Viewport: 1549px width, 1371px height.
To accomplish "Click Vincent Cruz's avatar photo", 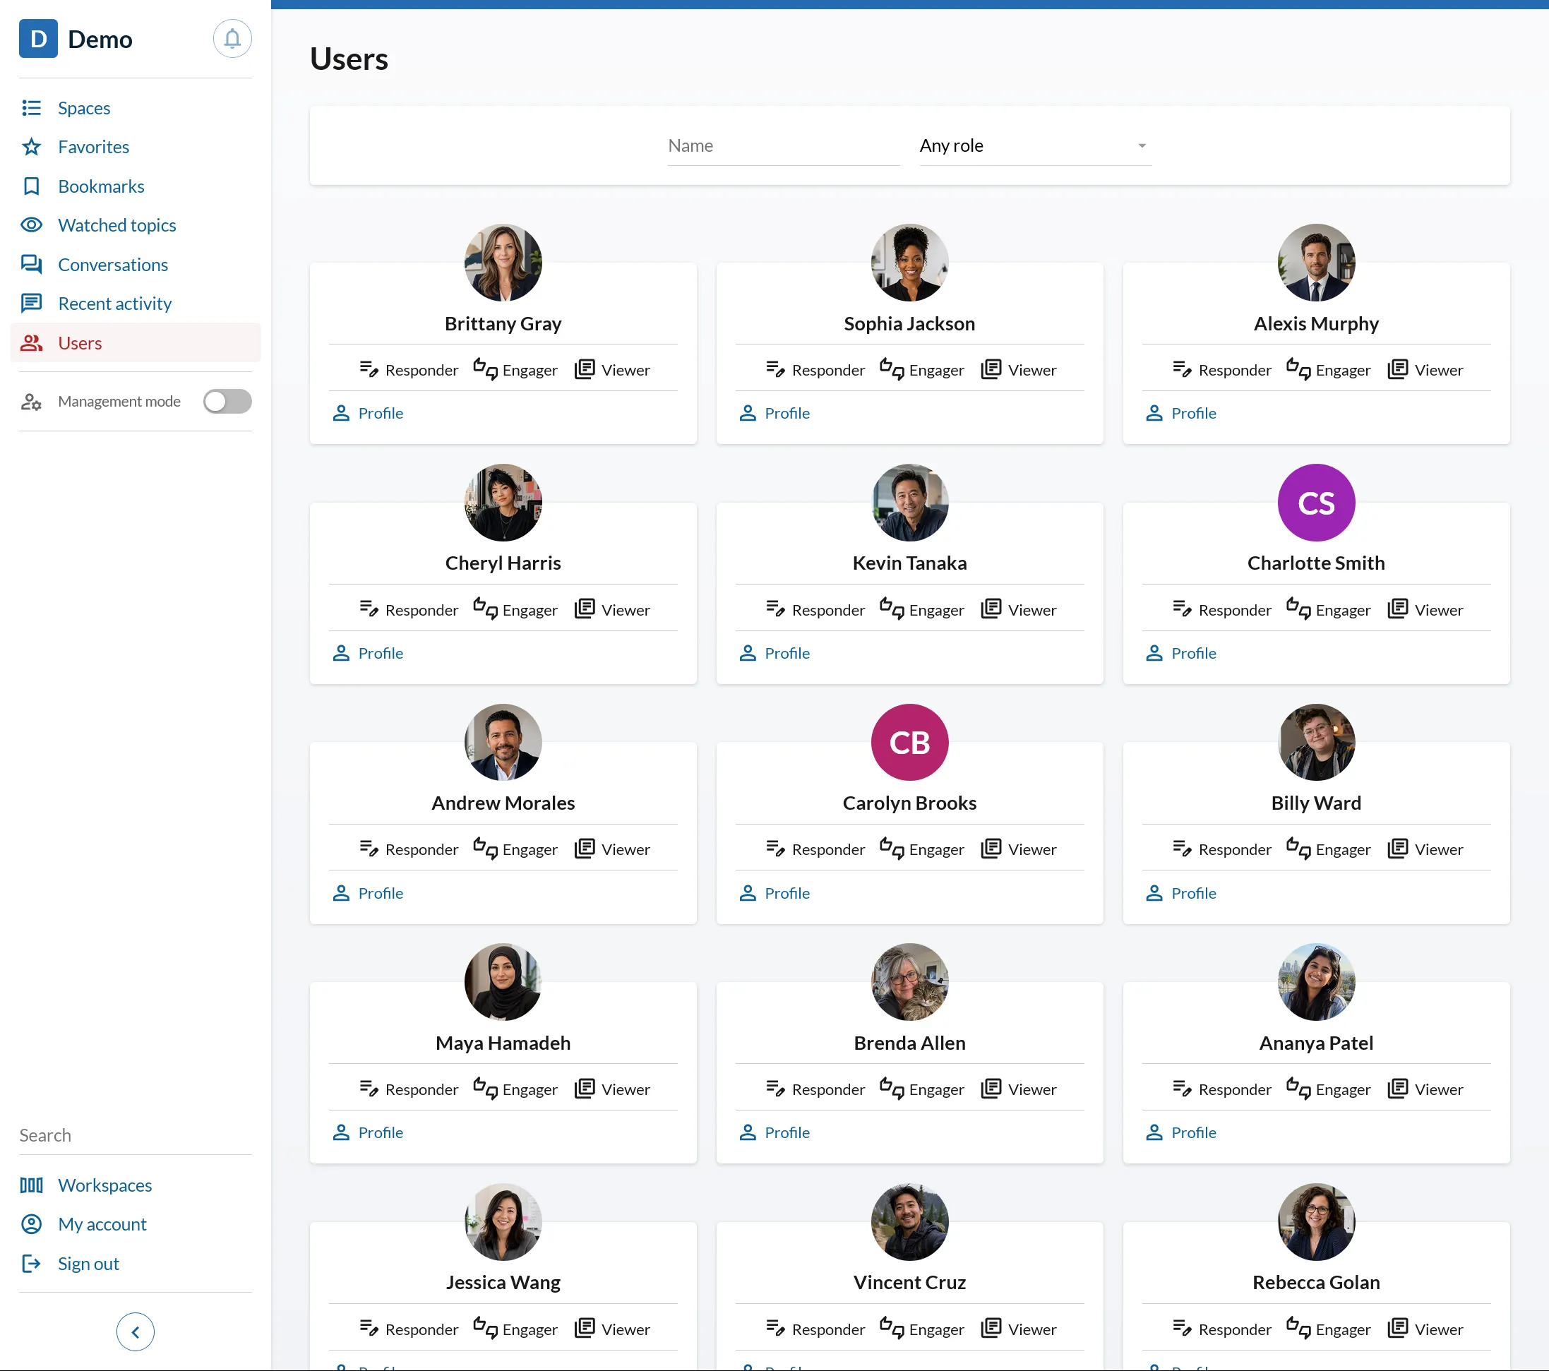I will tap(909, 1222).
